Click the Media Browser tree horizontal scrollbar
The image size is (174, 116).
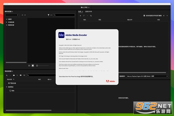click(x=16, y=62)
